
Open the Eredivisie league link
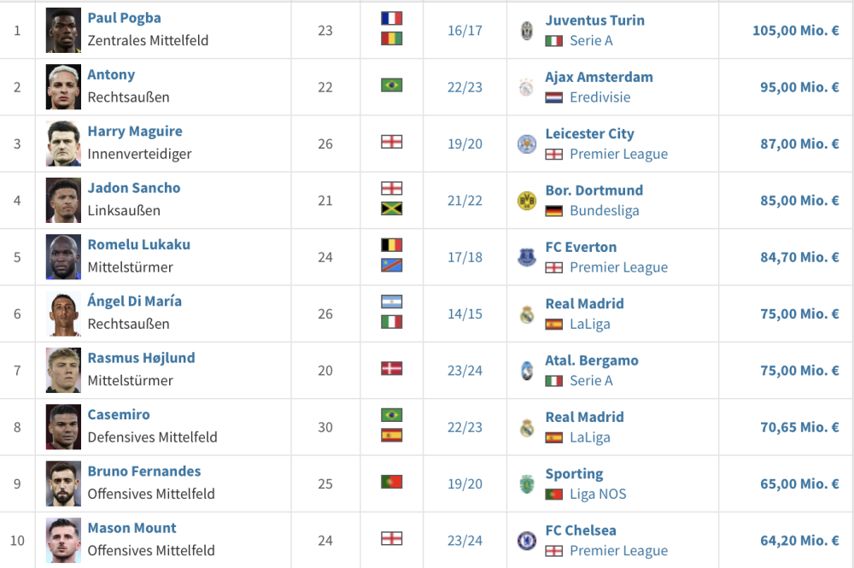point(600,97)
